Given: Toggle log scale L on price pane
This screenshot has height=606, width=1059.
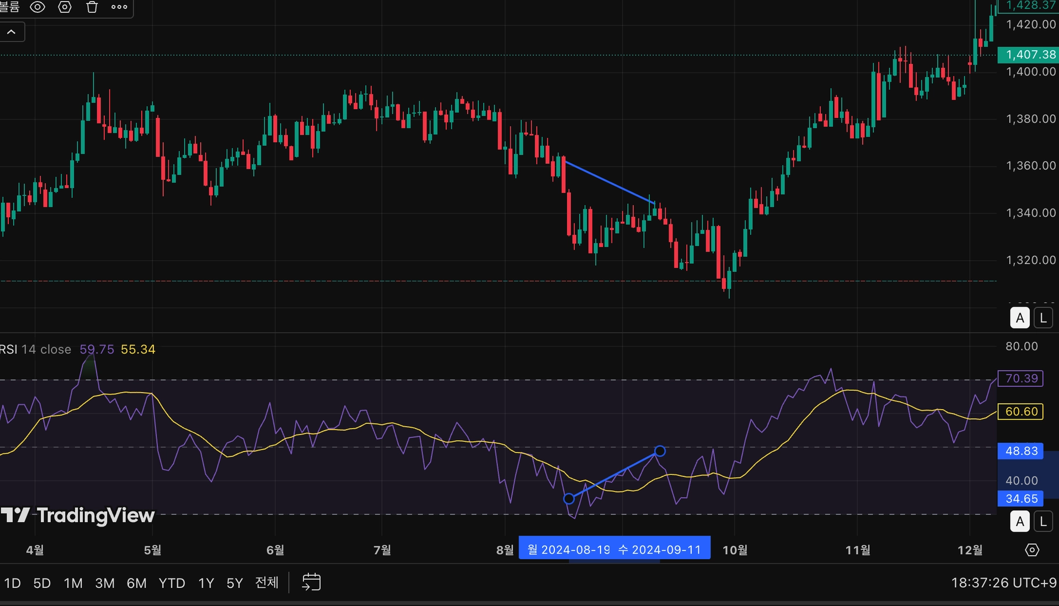Looking at the screenshot, I should point(1042,318).
